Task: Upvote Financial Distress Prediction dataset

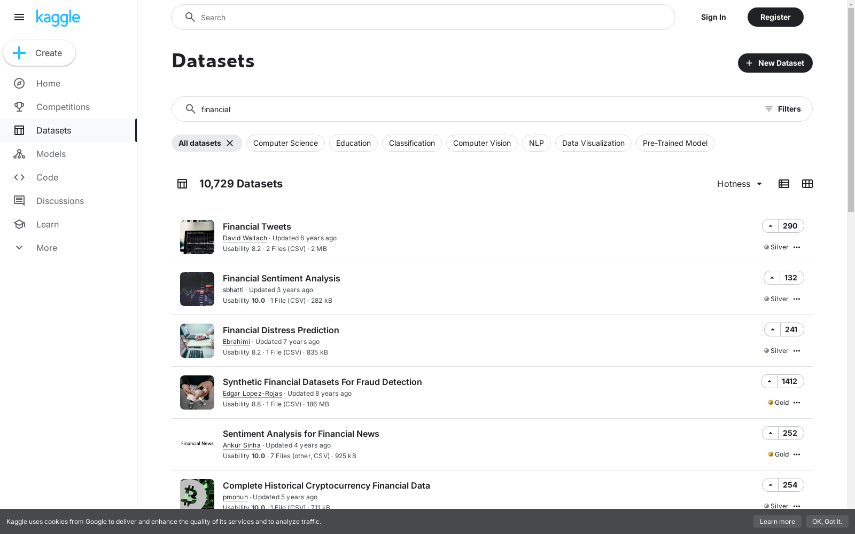Action: pos(773,329)
